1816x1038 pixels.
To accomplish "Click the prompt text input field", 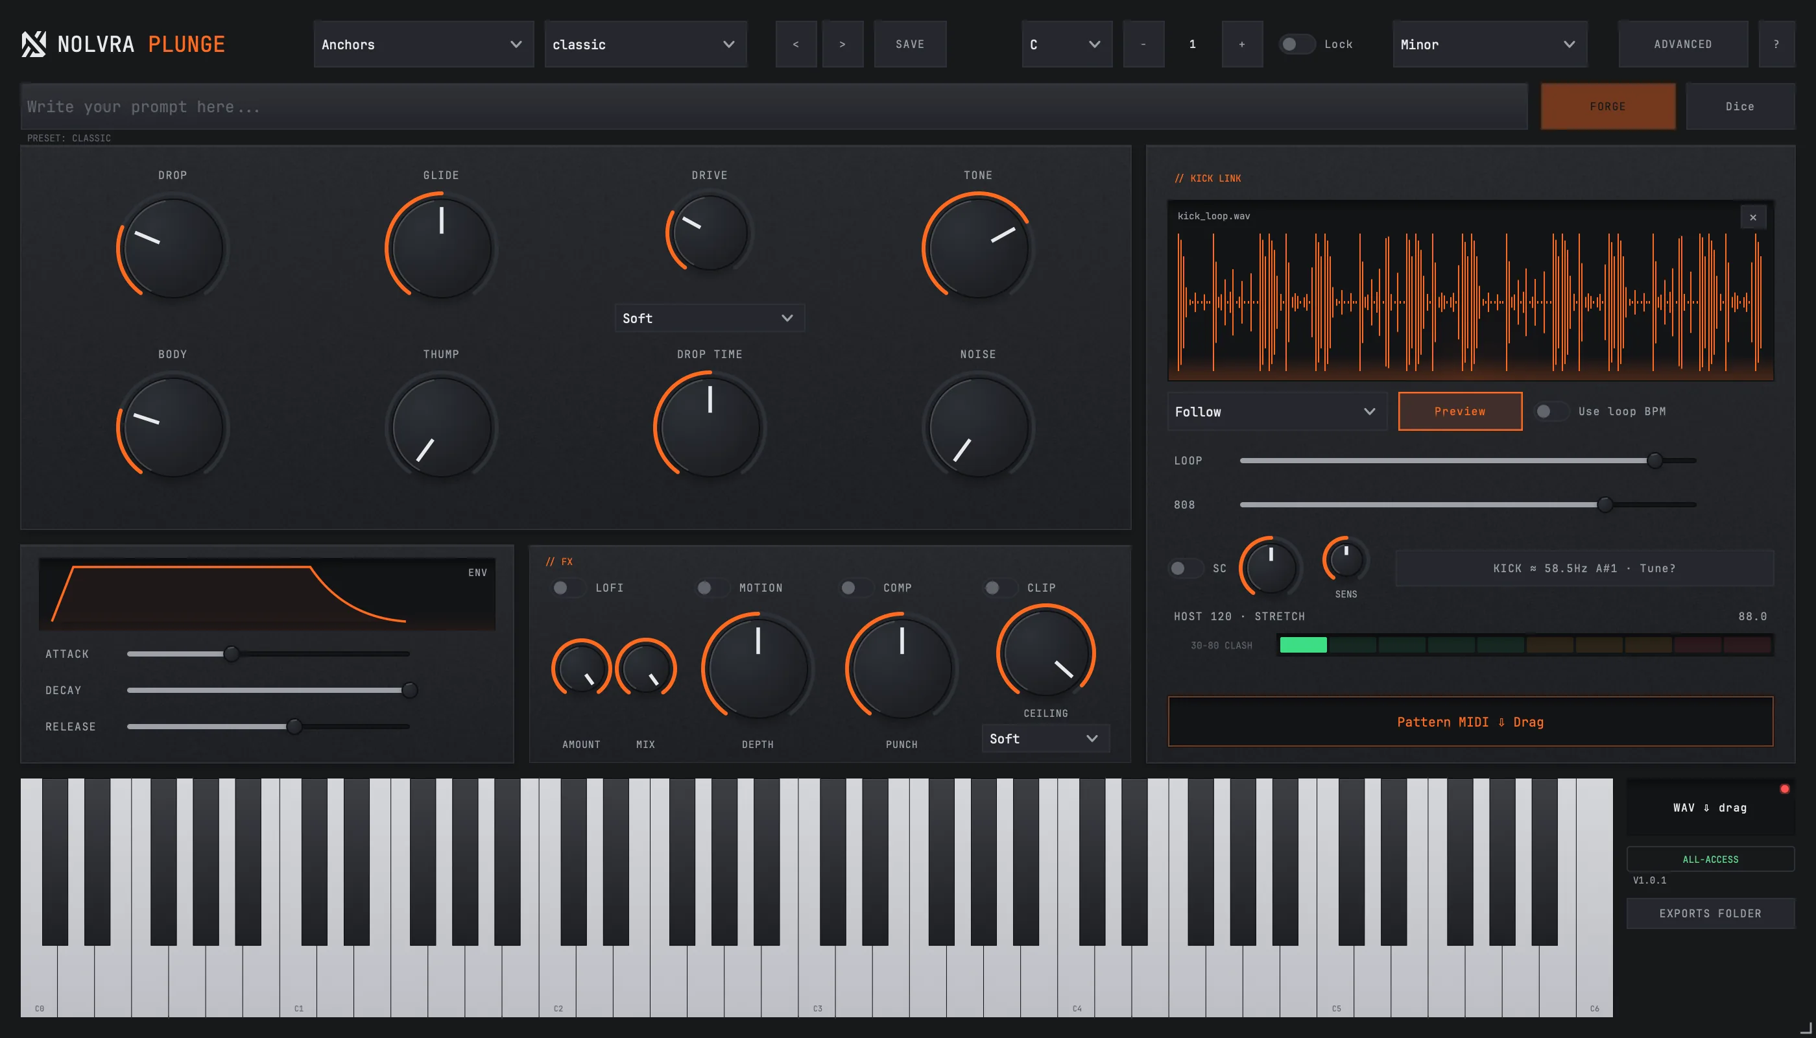I will pyautogui.click(x=774, y=106).
